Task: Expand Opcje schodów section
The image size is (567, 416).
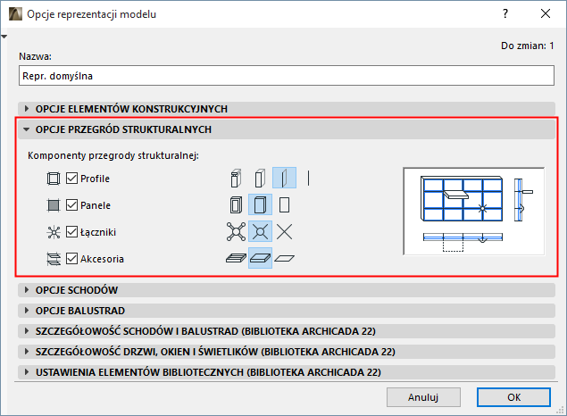Action: (x=287, y=290)
